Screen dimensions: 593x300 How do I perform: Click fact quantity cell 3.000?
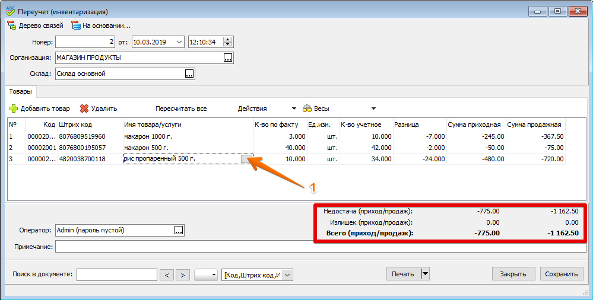[280, 136]
